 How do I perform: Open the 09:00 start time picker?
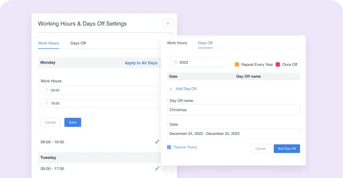101,90
